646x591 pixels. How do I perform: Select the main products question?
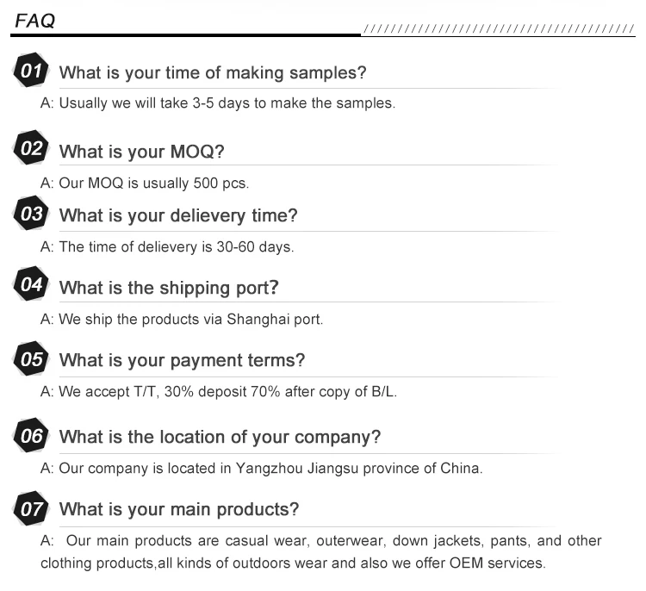click(x=179, y=509)
